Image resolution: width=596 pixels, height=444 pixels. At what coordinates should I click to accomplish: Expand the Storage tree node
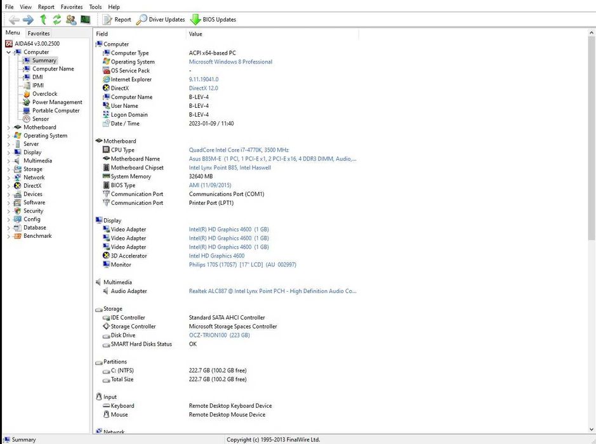(x=8, y=169)
